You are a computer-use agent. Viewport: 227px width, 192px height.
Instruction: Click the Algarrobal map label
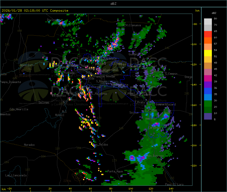pos(111,70)
